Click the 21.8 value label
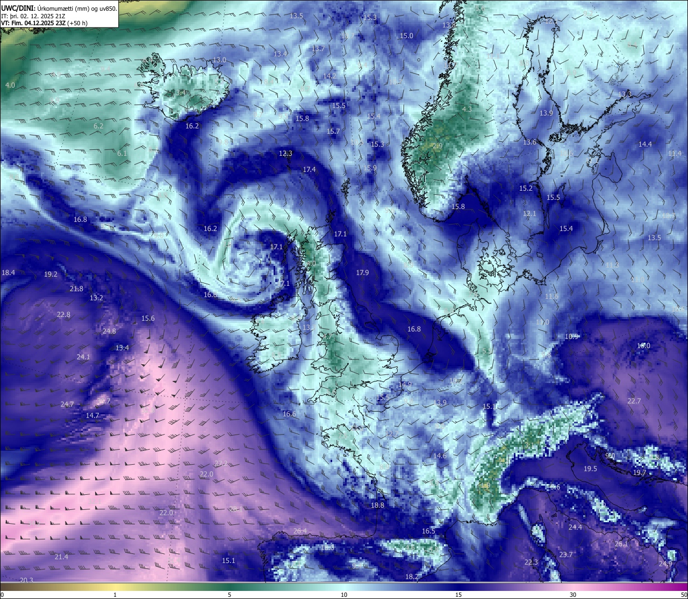The height and width of the screenshot is (599, 688). 76,289
